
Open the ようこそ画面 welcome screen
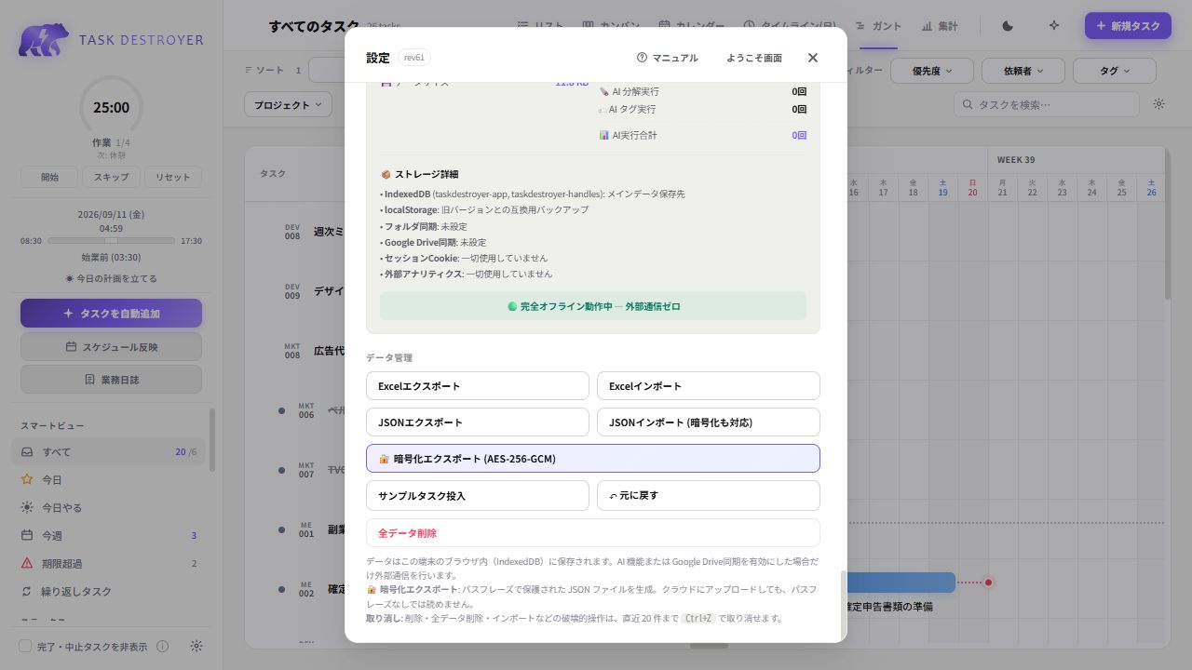click(x=754, y=58)
